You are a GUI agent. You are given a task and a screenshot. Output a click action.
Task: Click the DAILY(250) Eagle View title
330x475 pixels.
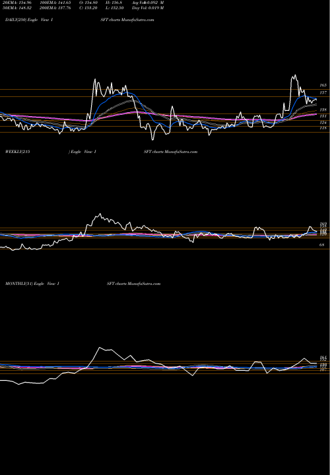click(29, 20)
